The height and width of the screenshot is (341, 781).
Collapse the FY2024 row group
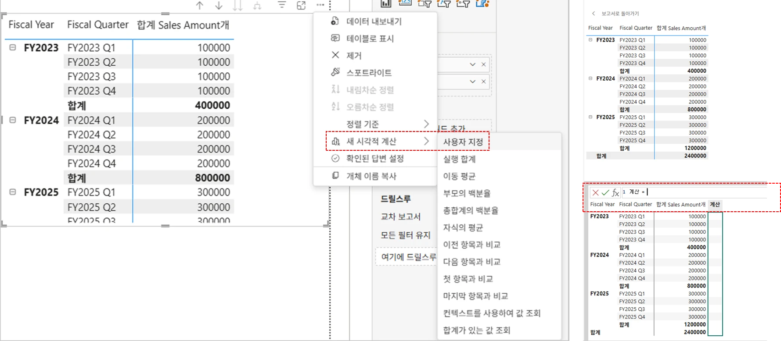(13, 120)
